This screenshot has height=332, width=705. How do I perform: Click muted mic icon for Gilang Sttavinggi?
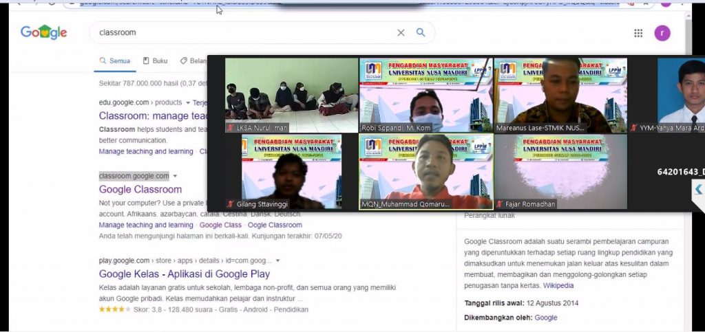pos(230,204)
